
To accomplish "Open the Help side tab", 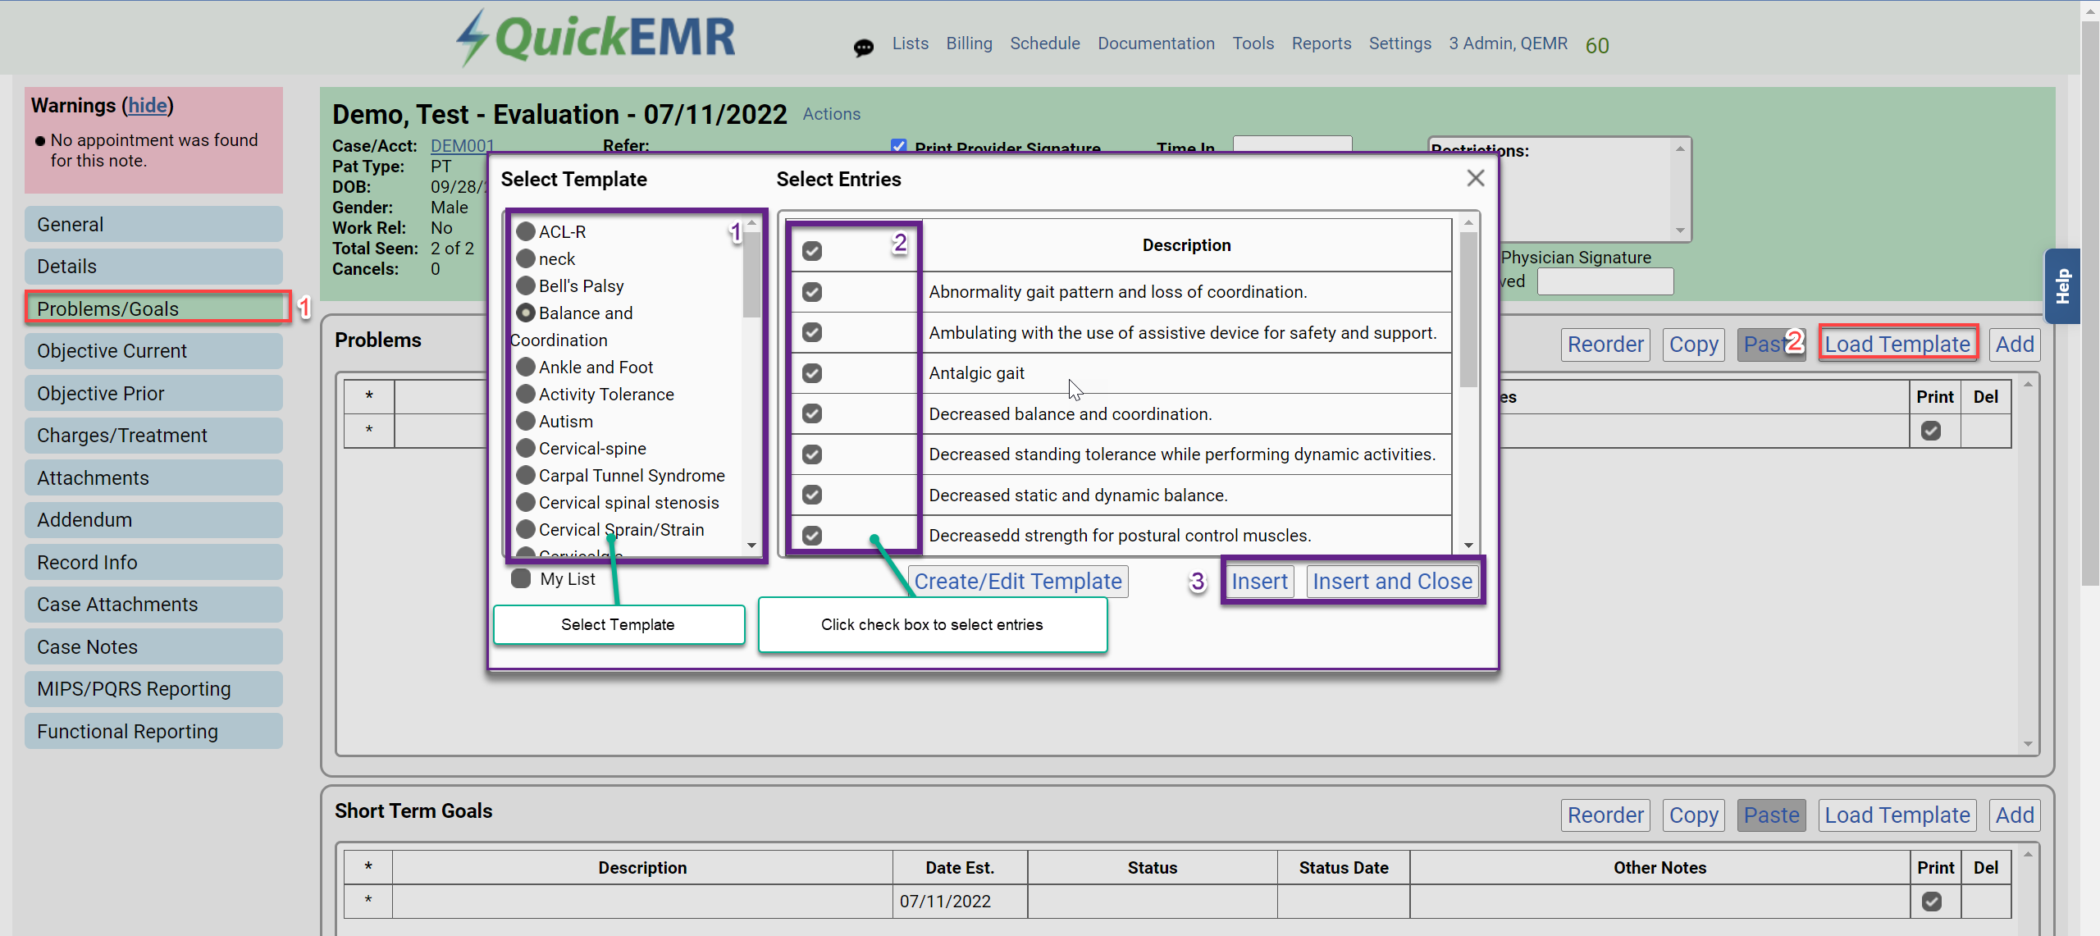I will click(x=2062, y=286).
